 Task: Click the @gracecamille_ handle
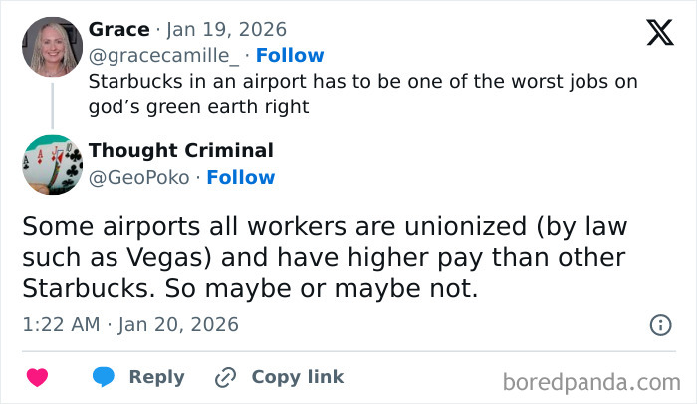[x=164, y=56]
